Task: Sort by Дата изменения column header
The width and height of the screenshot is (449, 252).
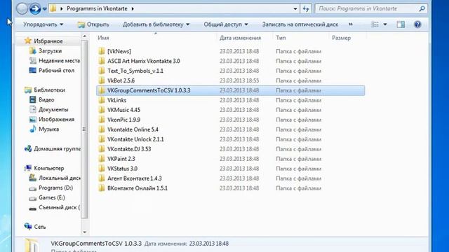Action: pos(240,38)
